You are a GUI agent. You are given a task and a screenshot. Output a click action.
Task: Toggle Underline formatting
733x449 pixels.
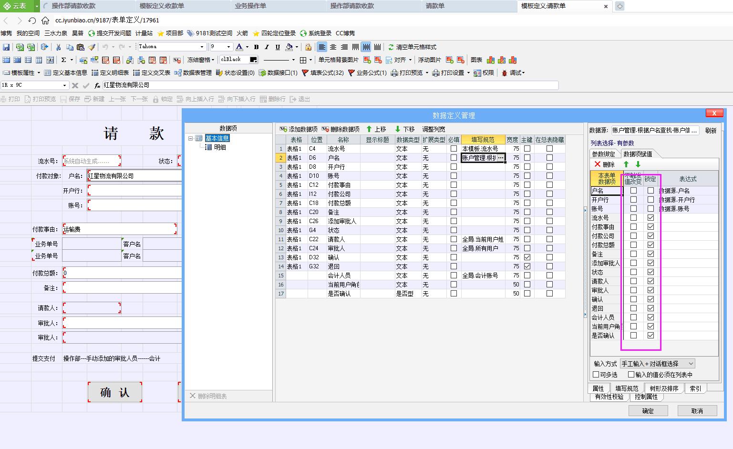point(277,47)
